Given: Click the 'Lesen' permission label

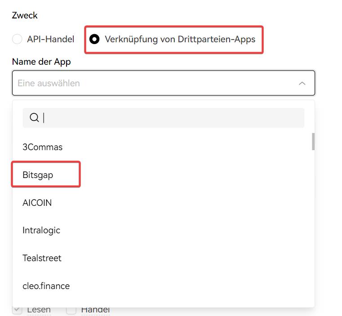Looking at the screenshot, I should click(x=39, y=310).
